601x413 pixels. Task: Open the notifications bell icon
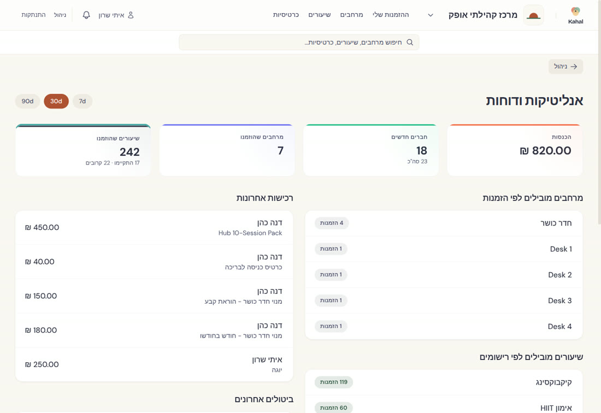[86, 15]
